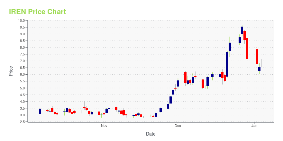283x141 pixels.
Task: Click the tall blue candle rising to 7.7
Action: (x=227, y=64)
